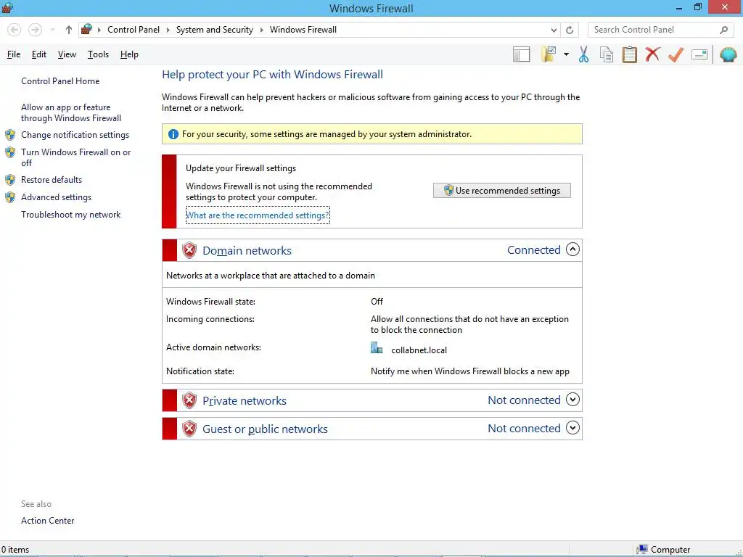Screen dimensions: 743x557
Task: Click shield icon beside Restore defaults
Action: click(10, 180)
